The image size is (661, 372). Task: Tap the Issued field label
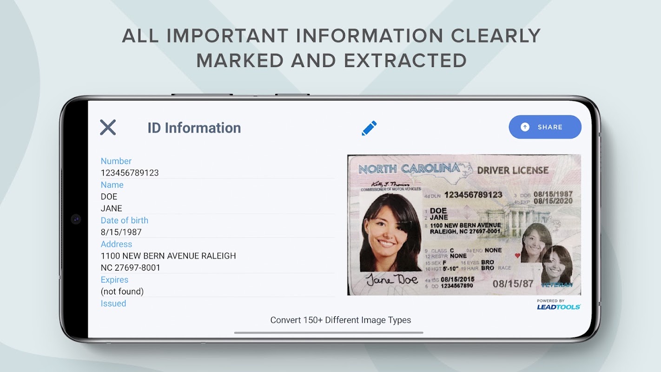113,303
